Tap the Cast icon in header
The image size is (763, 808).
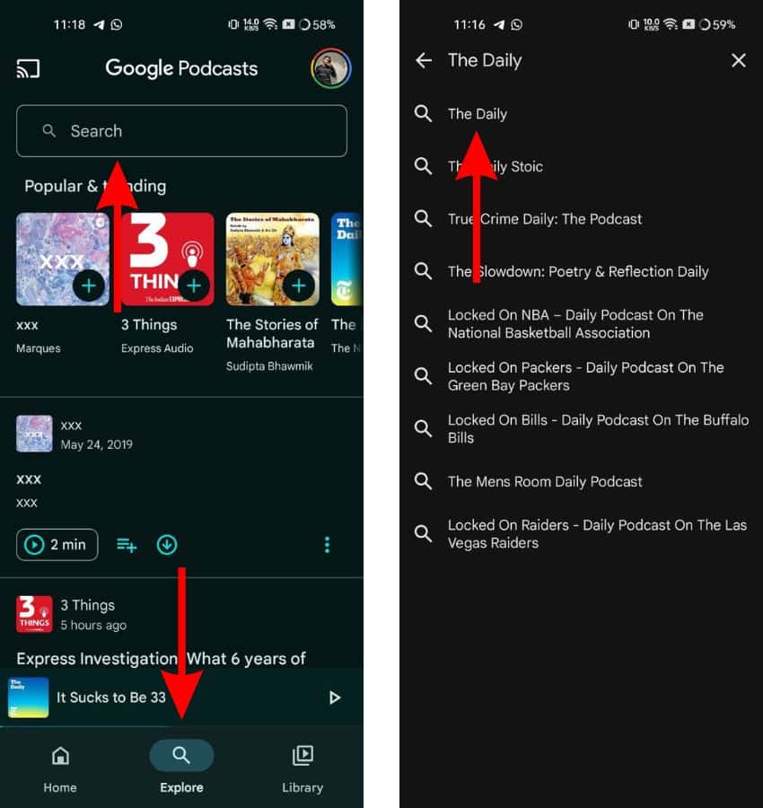pyautogui.click(x=28, y=69)
